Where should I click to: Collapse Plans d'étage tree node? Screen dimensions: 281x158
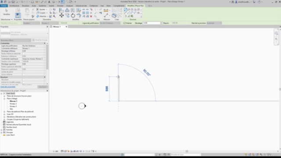pyautogui.click(x=4, y=98)
